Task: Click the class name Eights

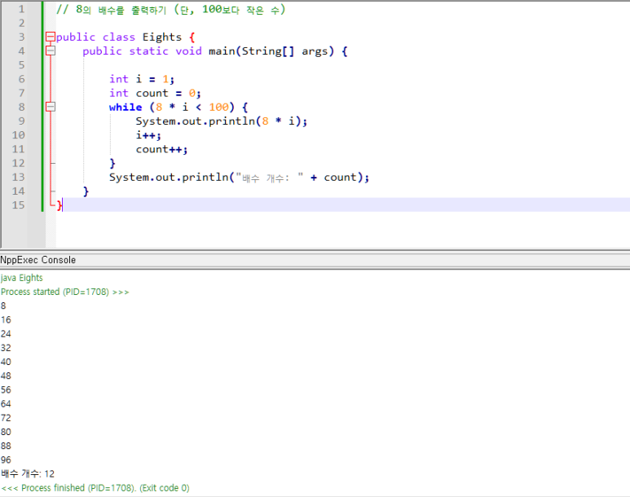Action: tap(162, 37)
